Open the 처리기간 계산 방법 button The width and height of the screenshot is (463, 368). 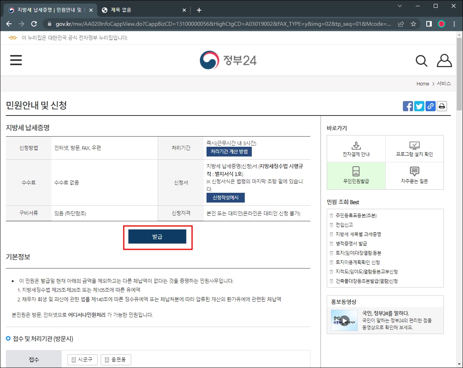point(229,152)
